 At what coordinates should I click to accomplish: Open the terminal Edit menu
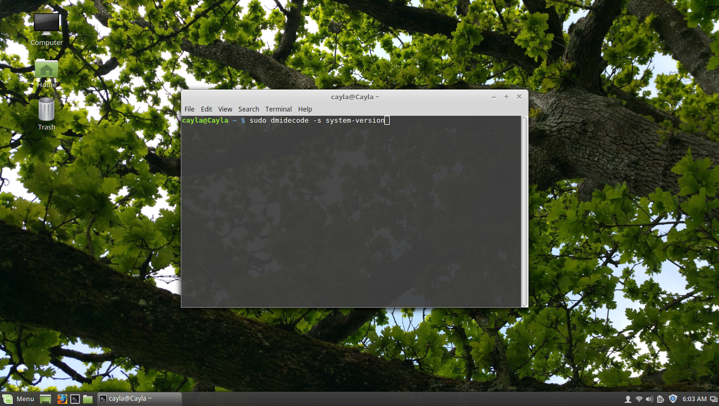coord(206,109)
